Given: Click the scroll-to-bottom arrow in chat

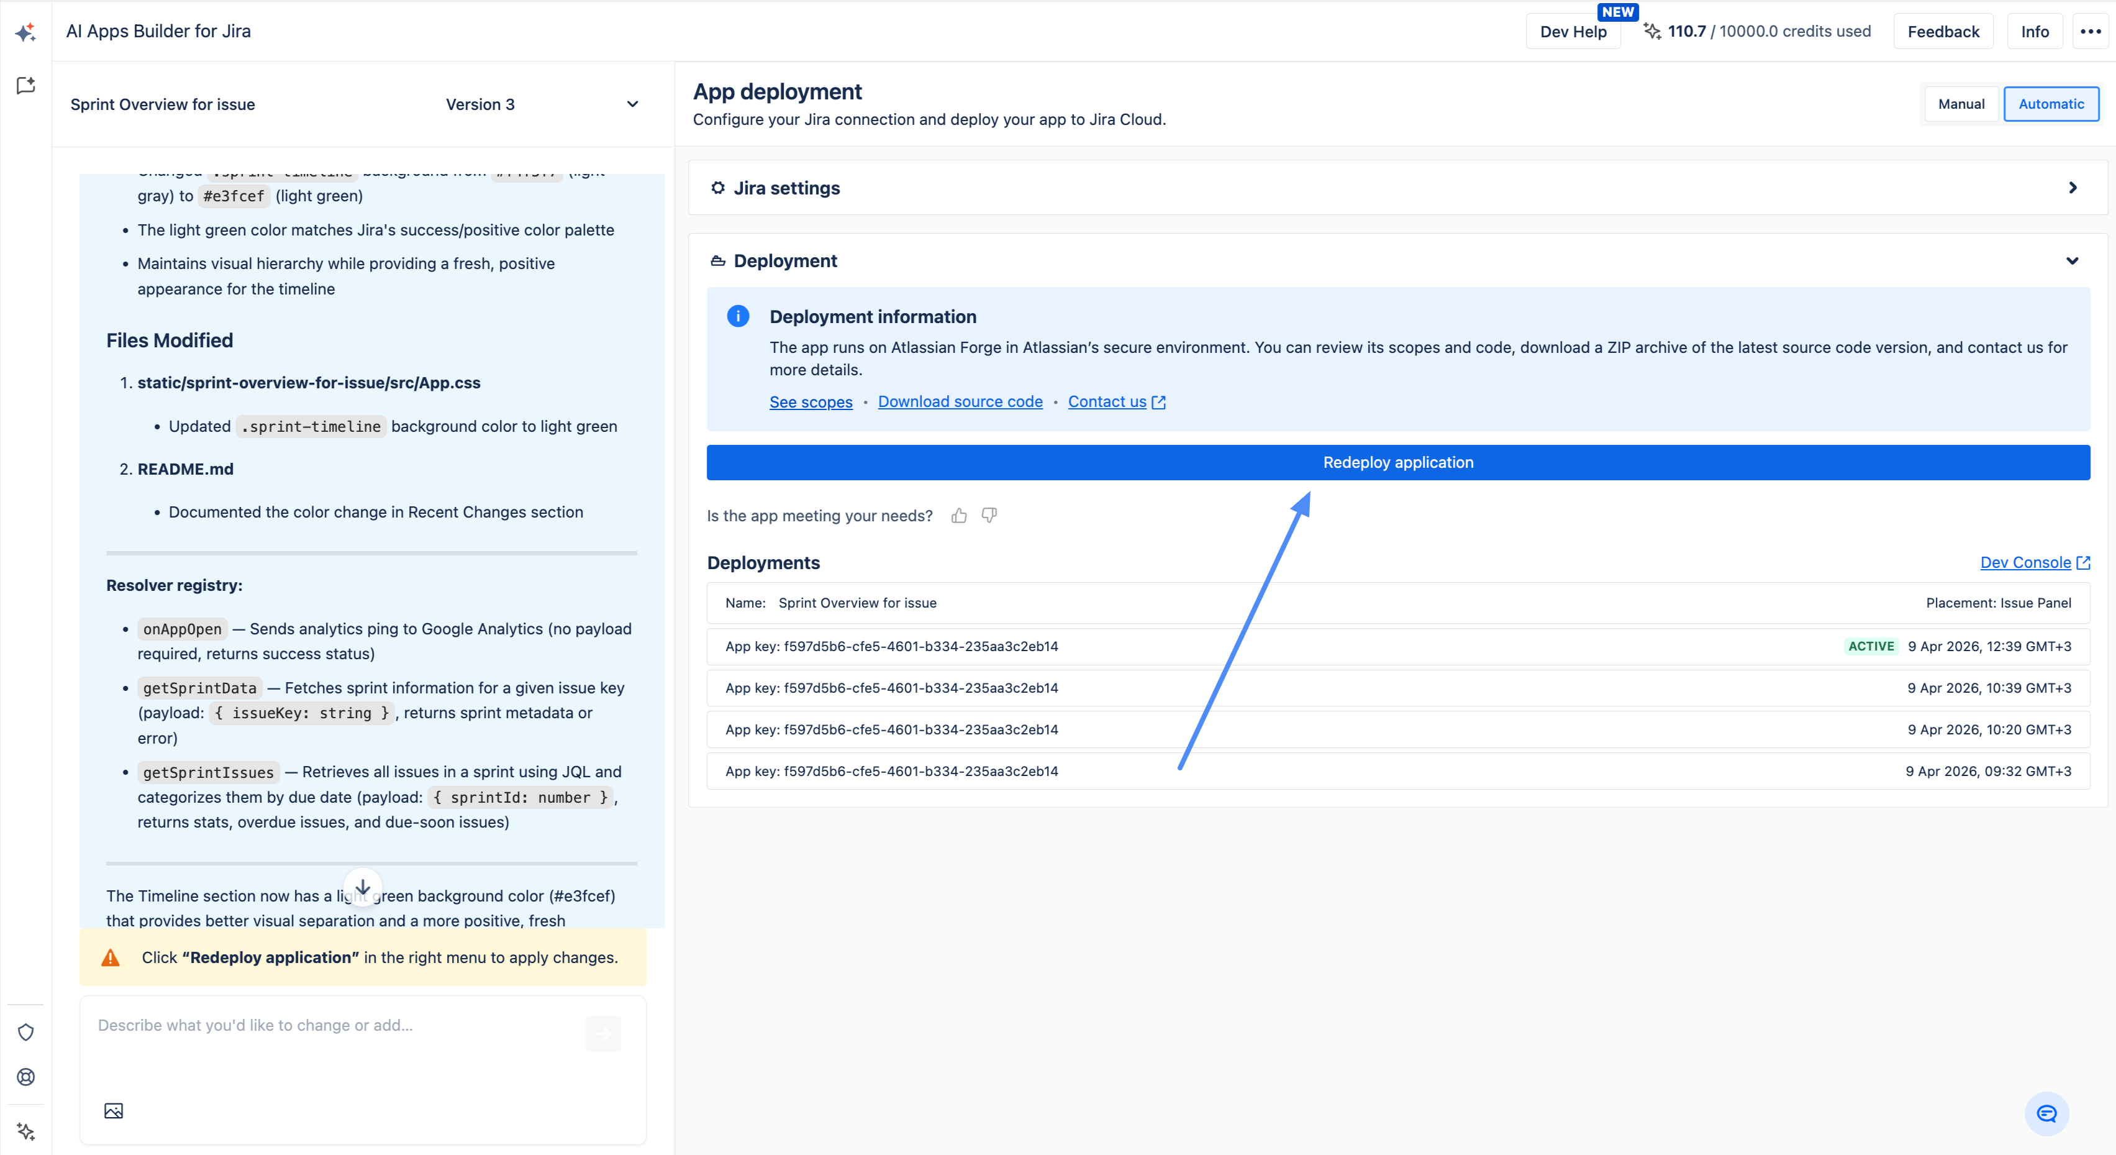Looking at the screenshot, I should (362, 887).
